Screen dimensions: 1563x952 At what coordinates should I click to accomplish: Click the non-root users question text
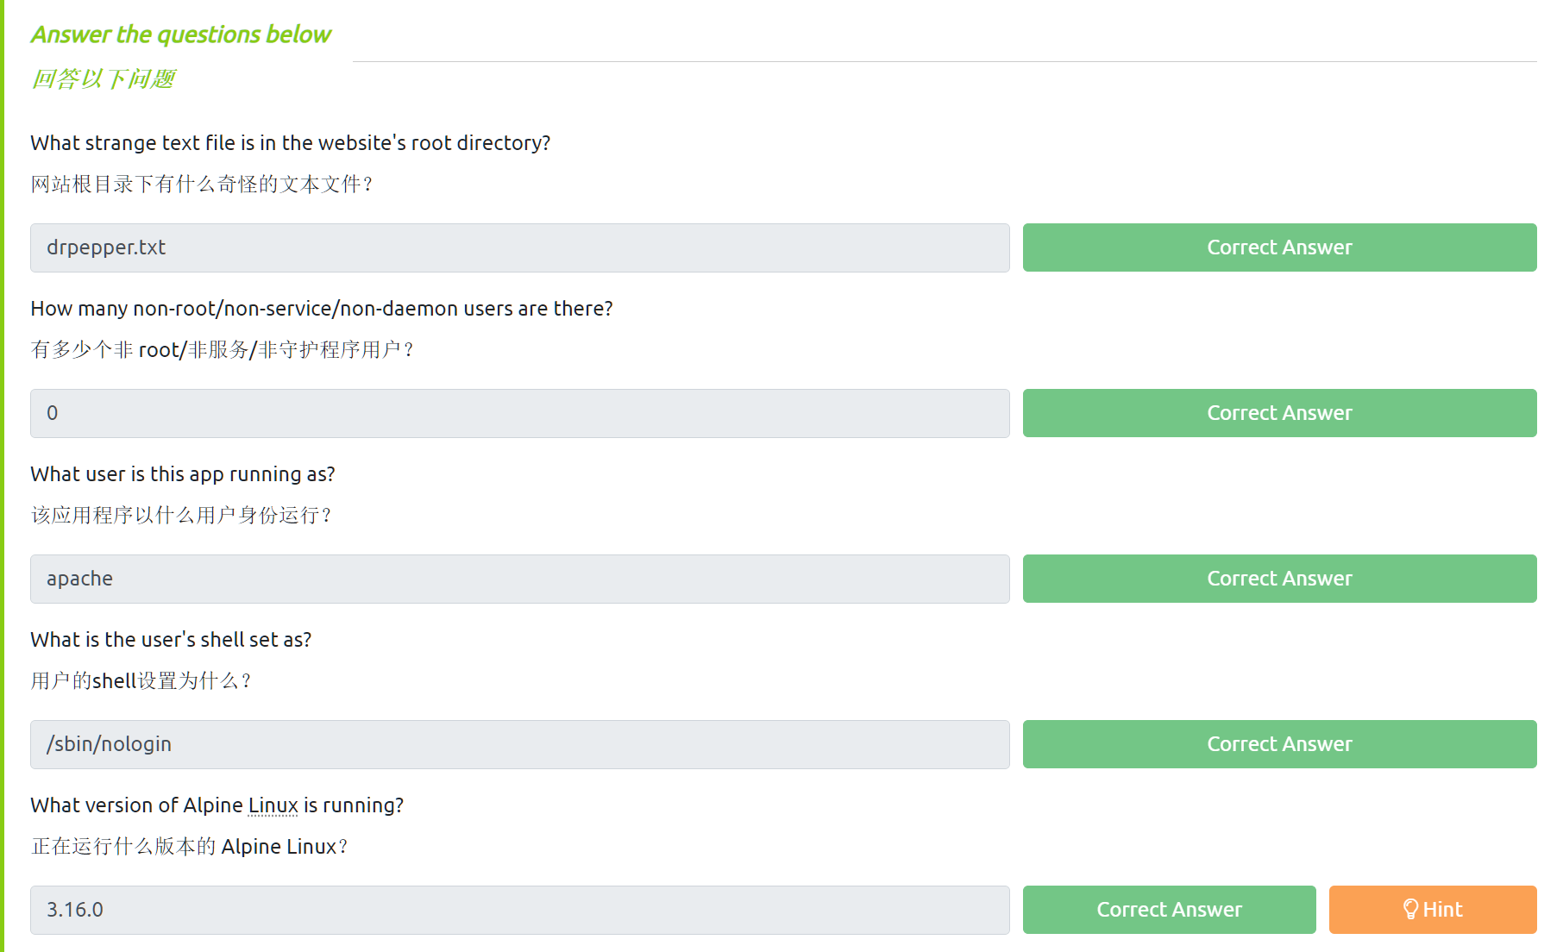(x=321, y=309)
